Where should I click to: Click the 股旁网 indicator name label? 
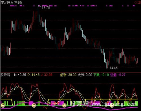coord(5,75)
